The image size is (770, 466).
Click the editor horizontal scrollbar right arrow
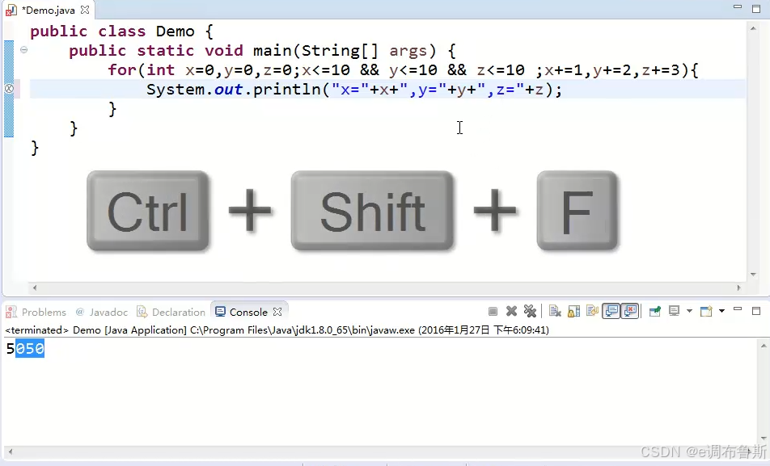(x=738, y=288)
